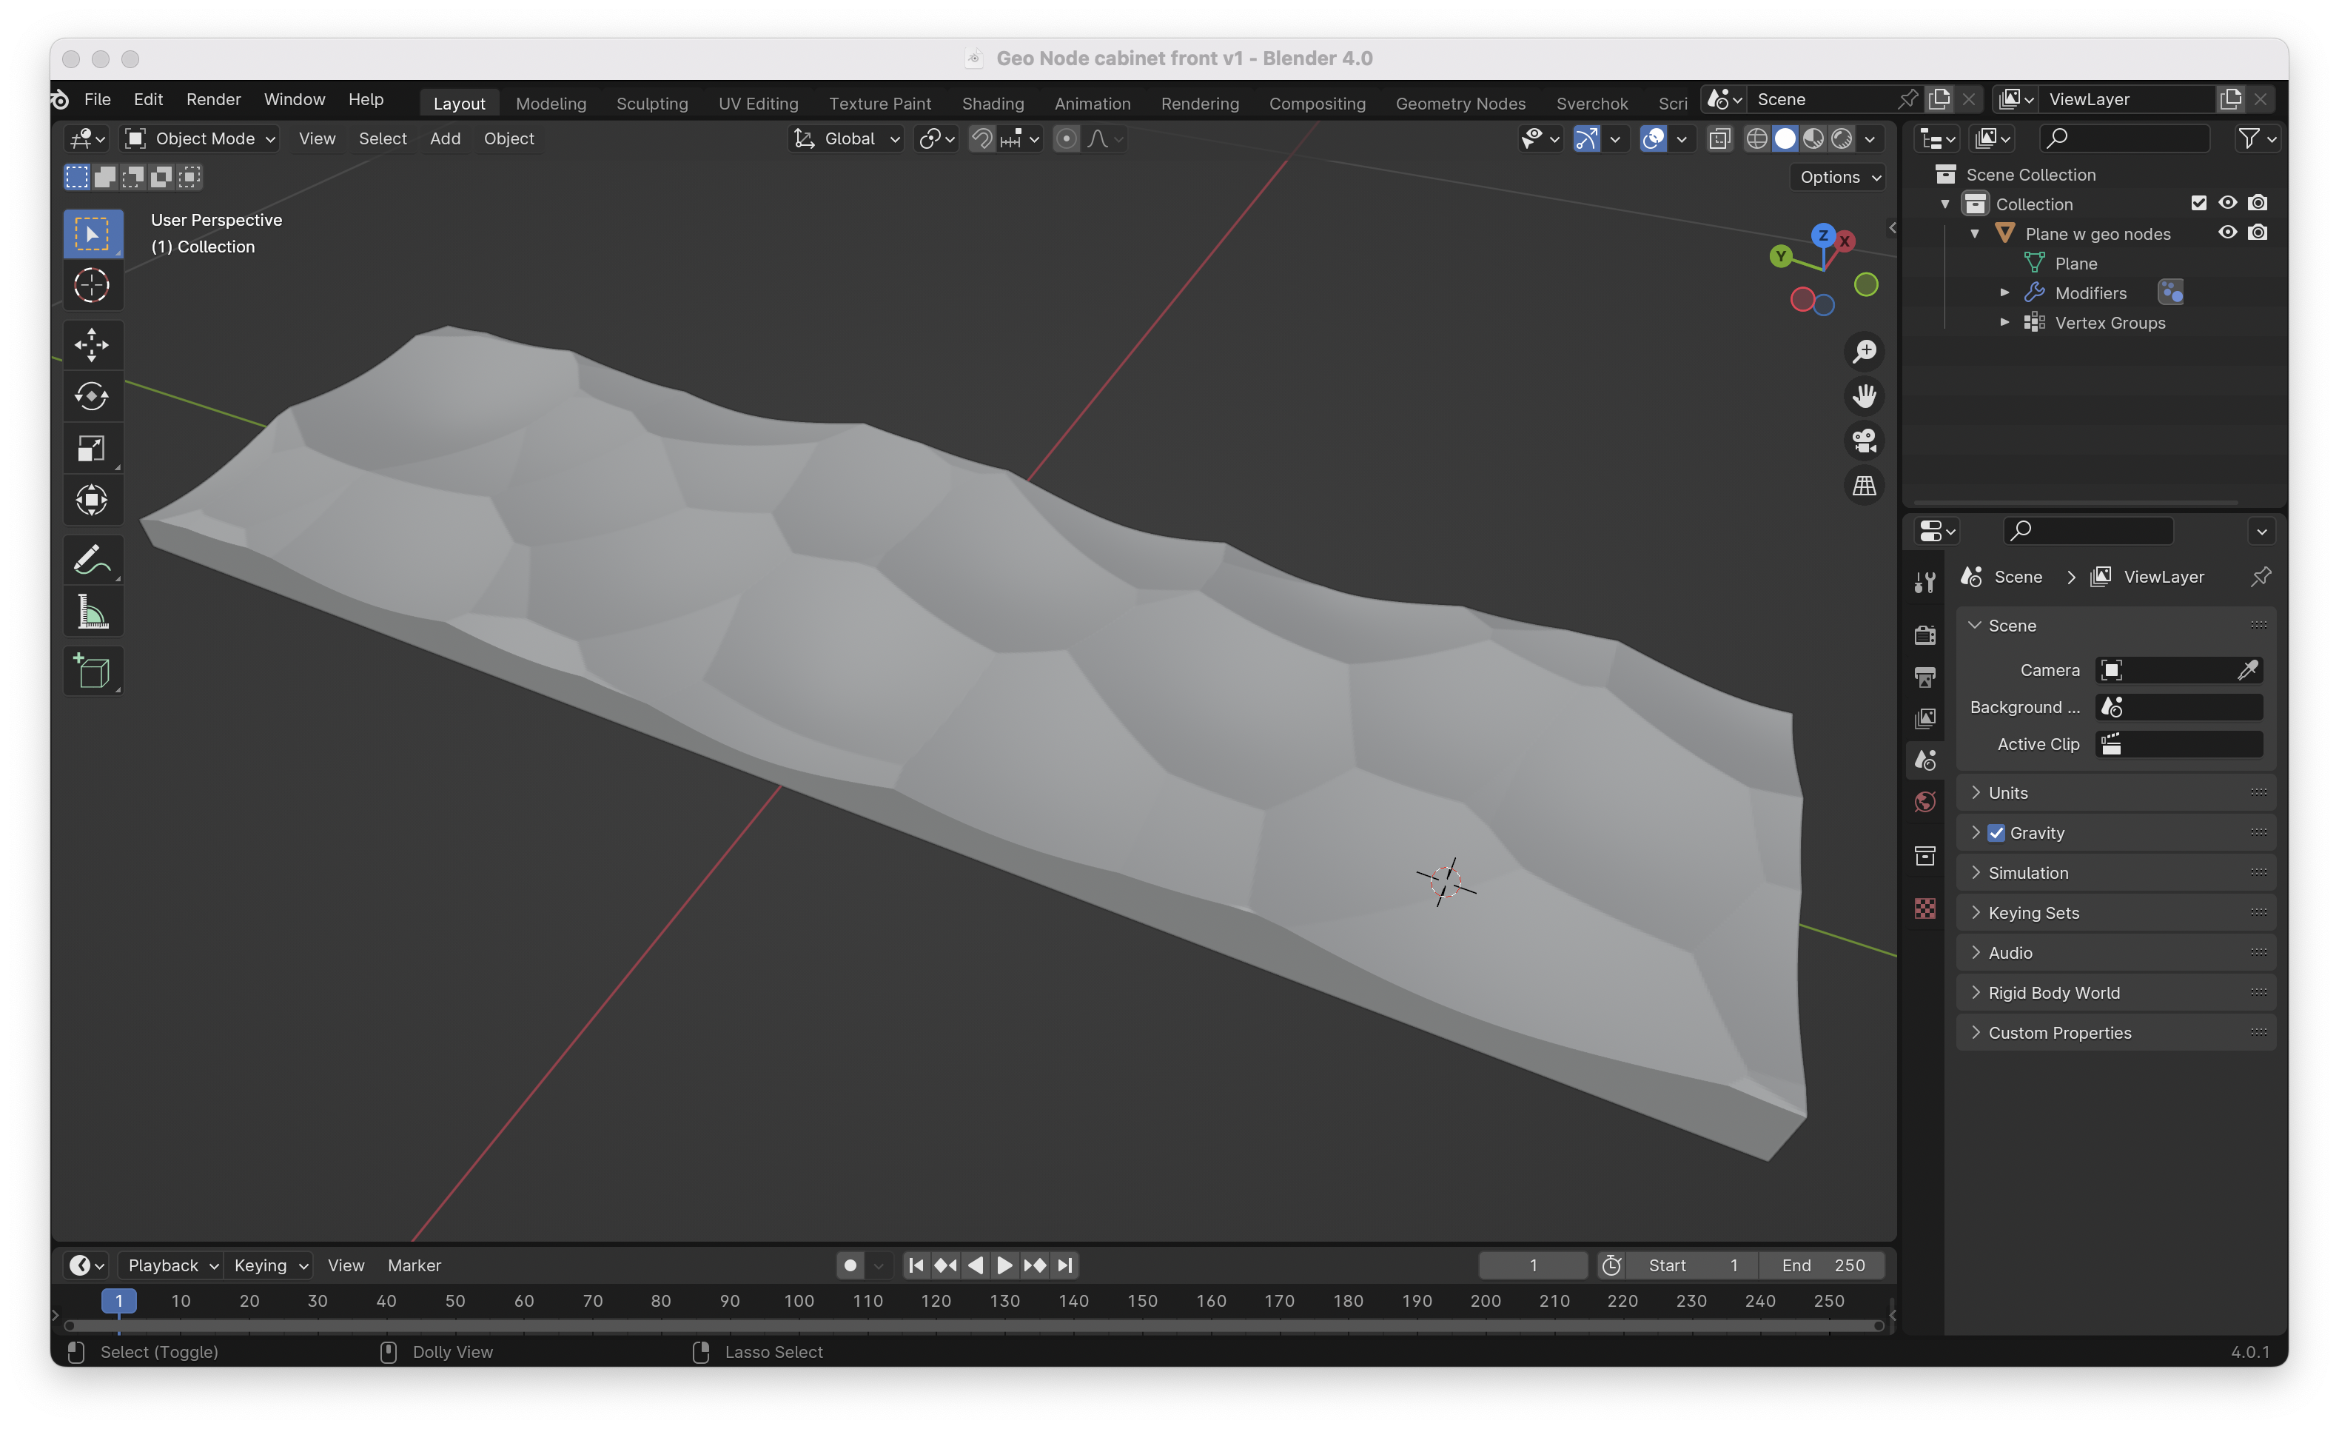
Task: Hide Plane w geo nodes with its eye icon
Action: point(2227,232)
